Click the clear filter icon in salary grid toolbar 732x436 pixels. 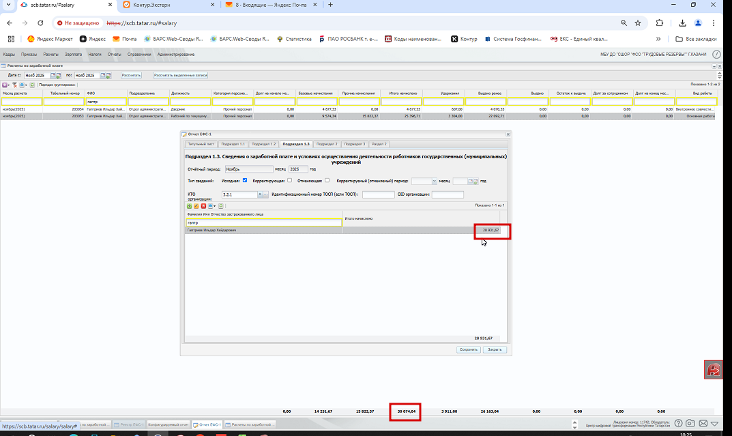coord(14,85)
